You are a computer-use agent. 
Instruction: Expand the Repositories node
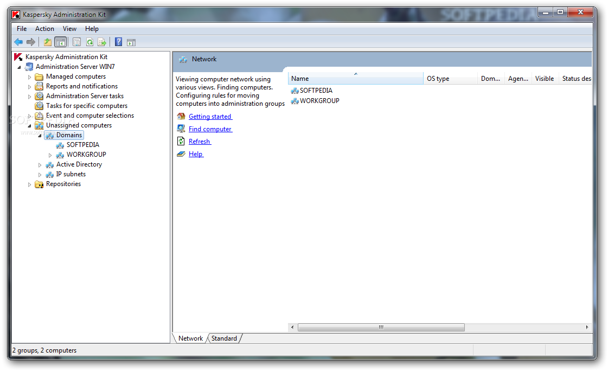coord(29,184)
